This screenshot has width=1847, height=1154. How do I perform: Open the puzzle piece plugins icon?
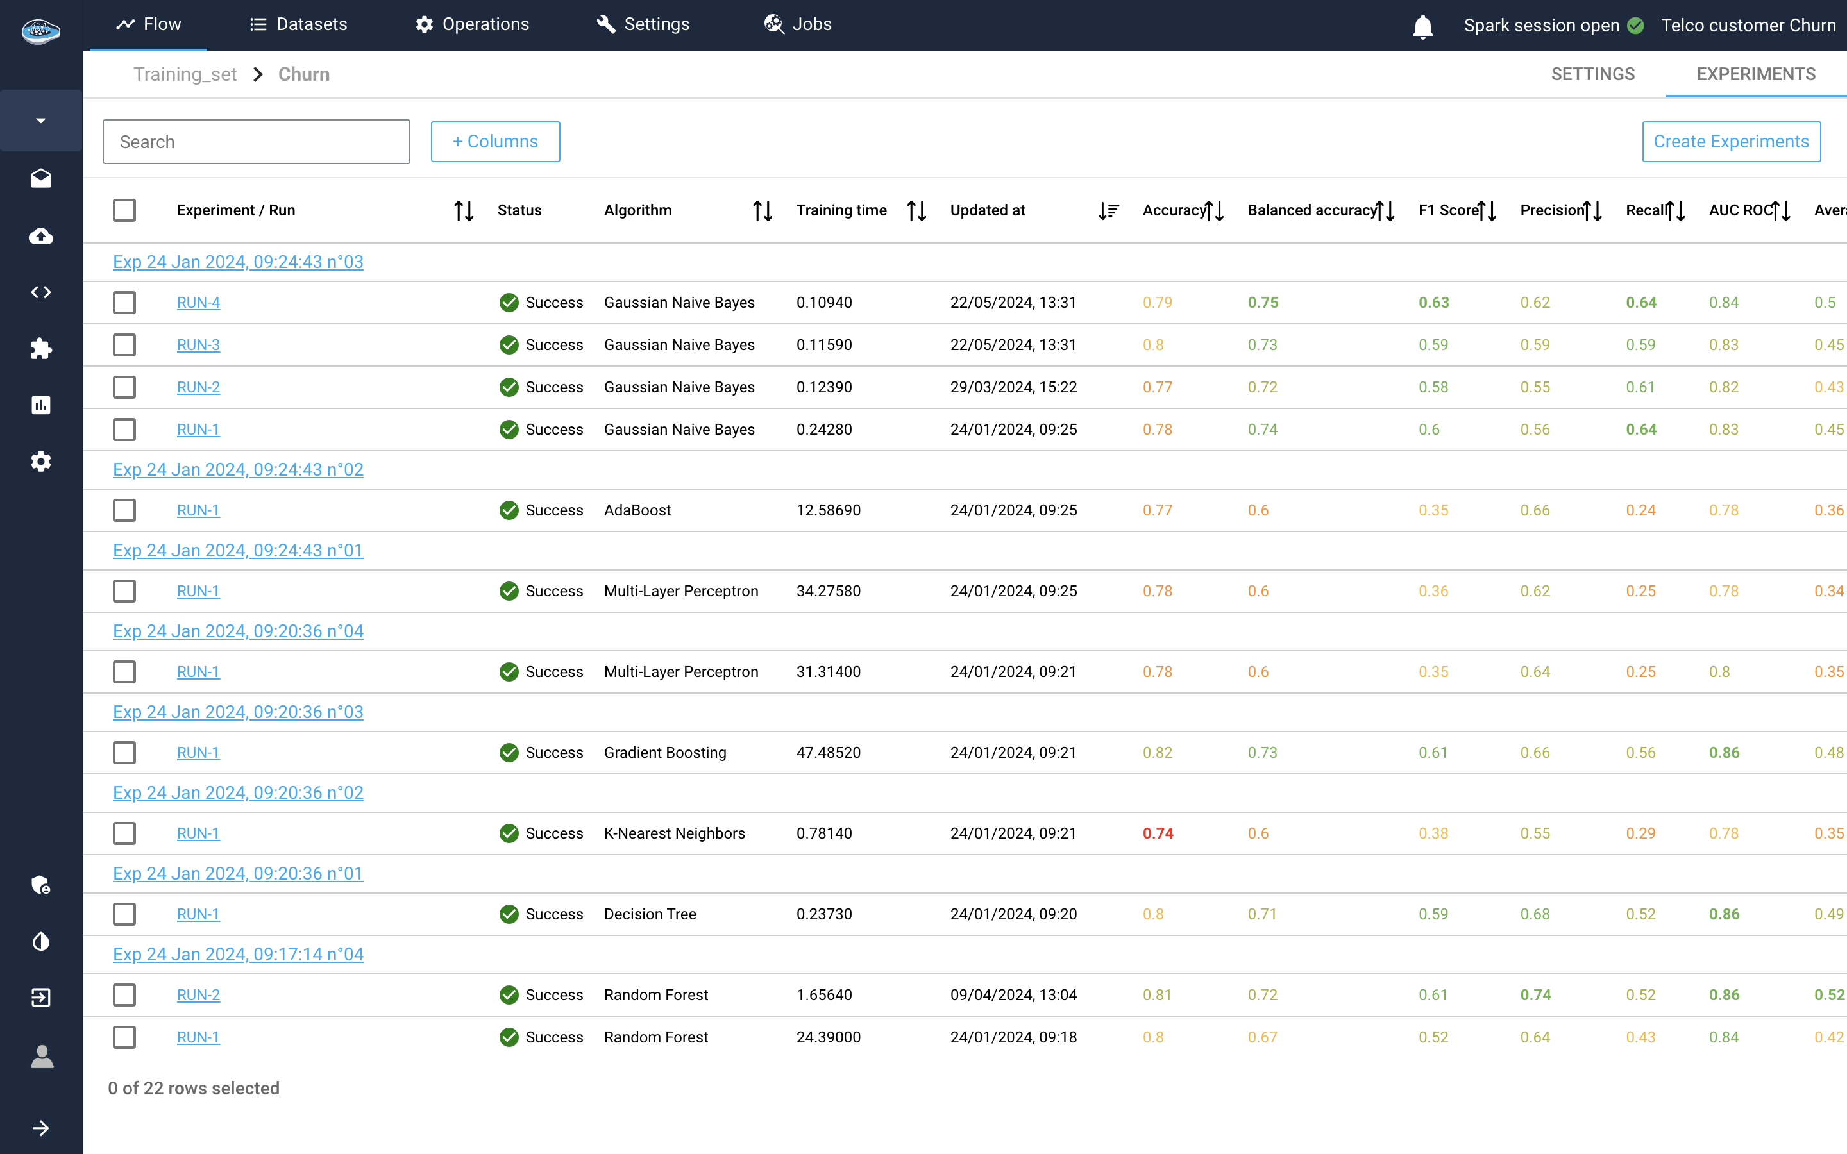click(41, 349)
